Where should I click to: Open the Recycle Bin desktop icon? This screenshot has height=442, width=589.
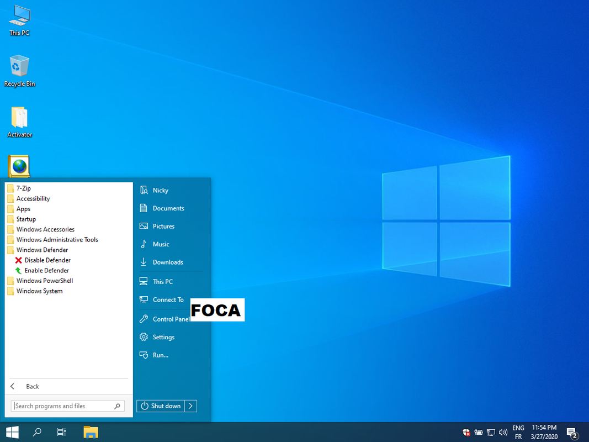coord(19,71)
